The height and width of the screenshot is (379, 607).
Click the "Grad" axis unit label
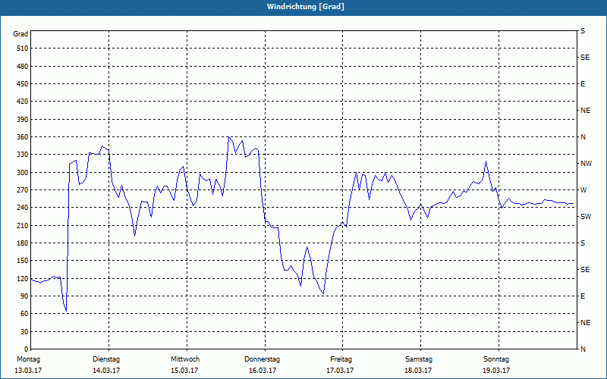click(20, 34)
